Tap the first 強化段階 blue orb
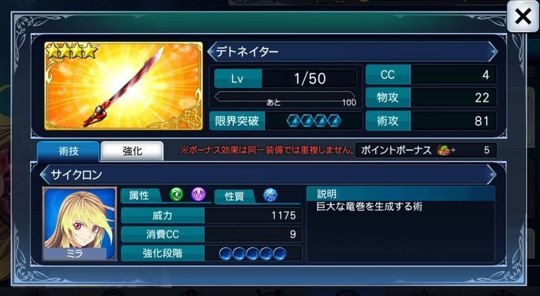This screenshot has width=540, height=296. pyautogui.click(x=225, y=254)
